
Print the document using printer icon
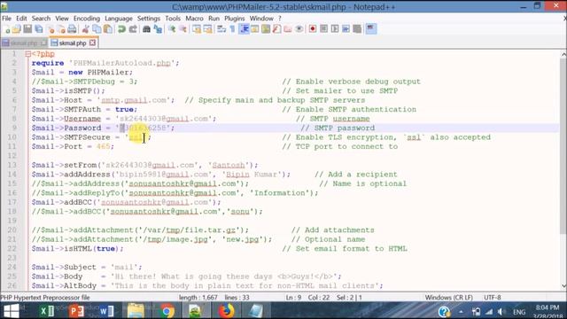tap(72, 29)
